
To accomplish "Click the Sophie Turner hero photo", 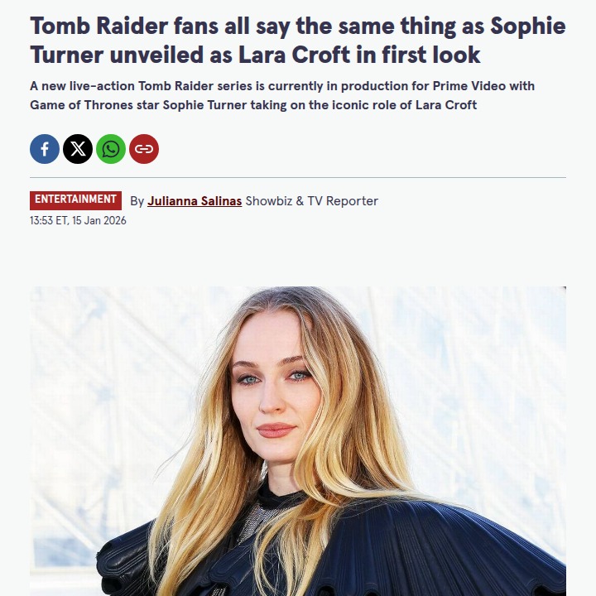I will [298, 440].
